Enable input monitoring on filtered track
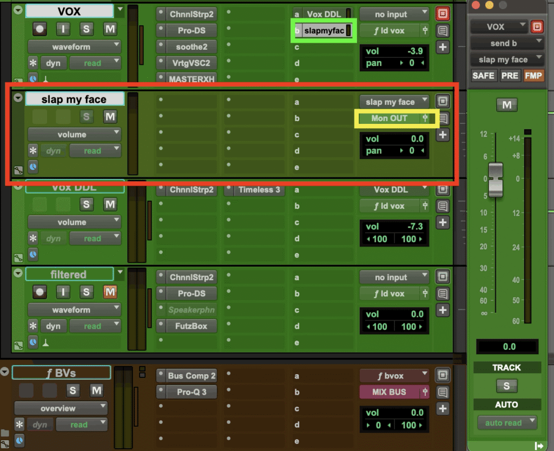The width and height of the screenshot is (554, 451). tap(63, 291)
